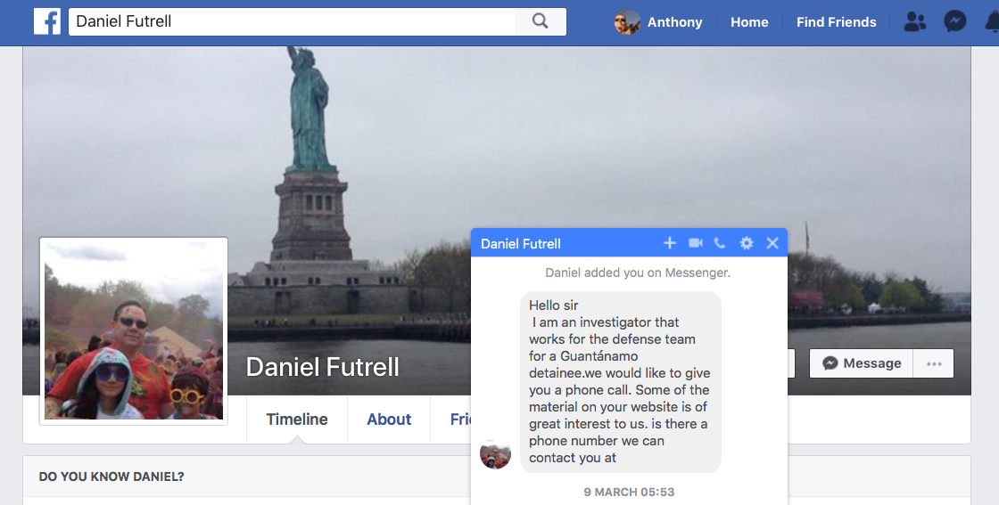
Task: Open notifications bell icon
Action: tap(992, 21)
